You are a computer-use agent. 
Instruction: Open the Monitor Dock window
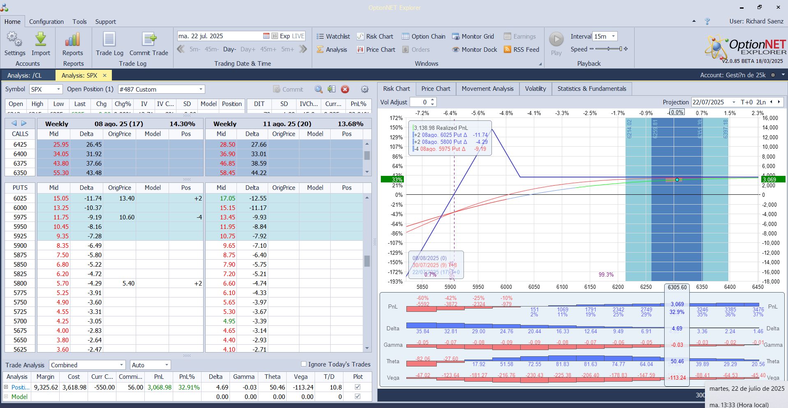(x=475, y=50)
